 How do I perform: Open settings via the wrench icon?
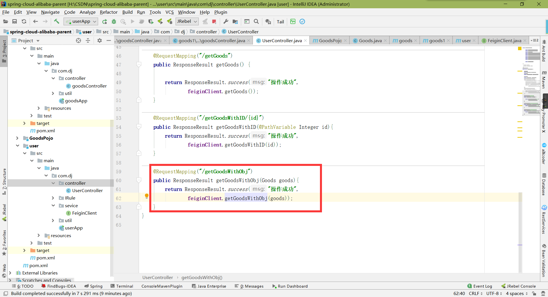(x=226, y=21)
